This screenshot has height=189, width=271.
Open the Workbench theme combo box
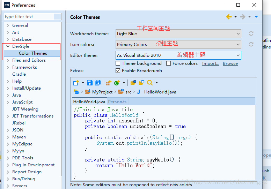click(178, 34)
